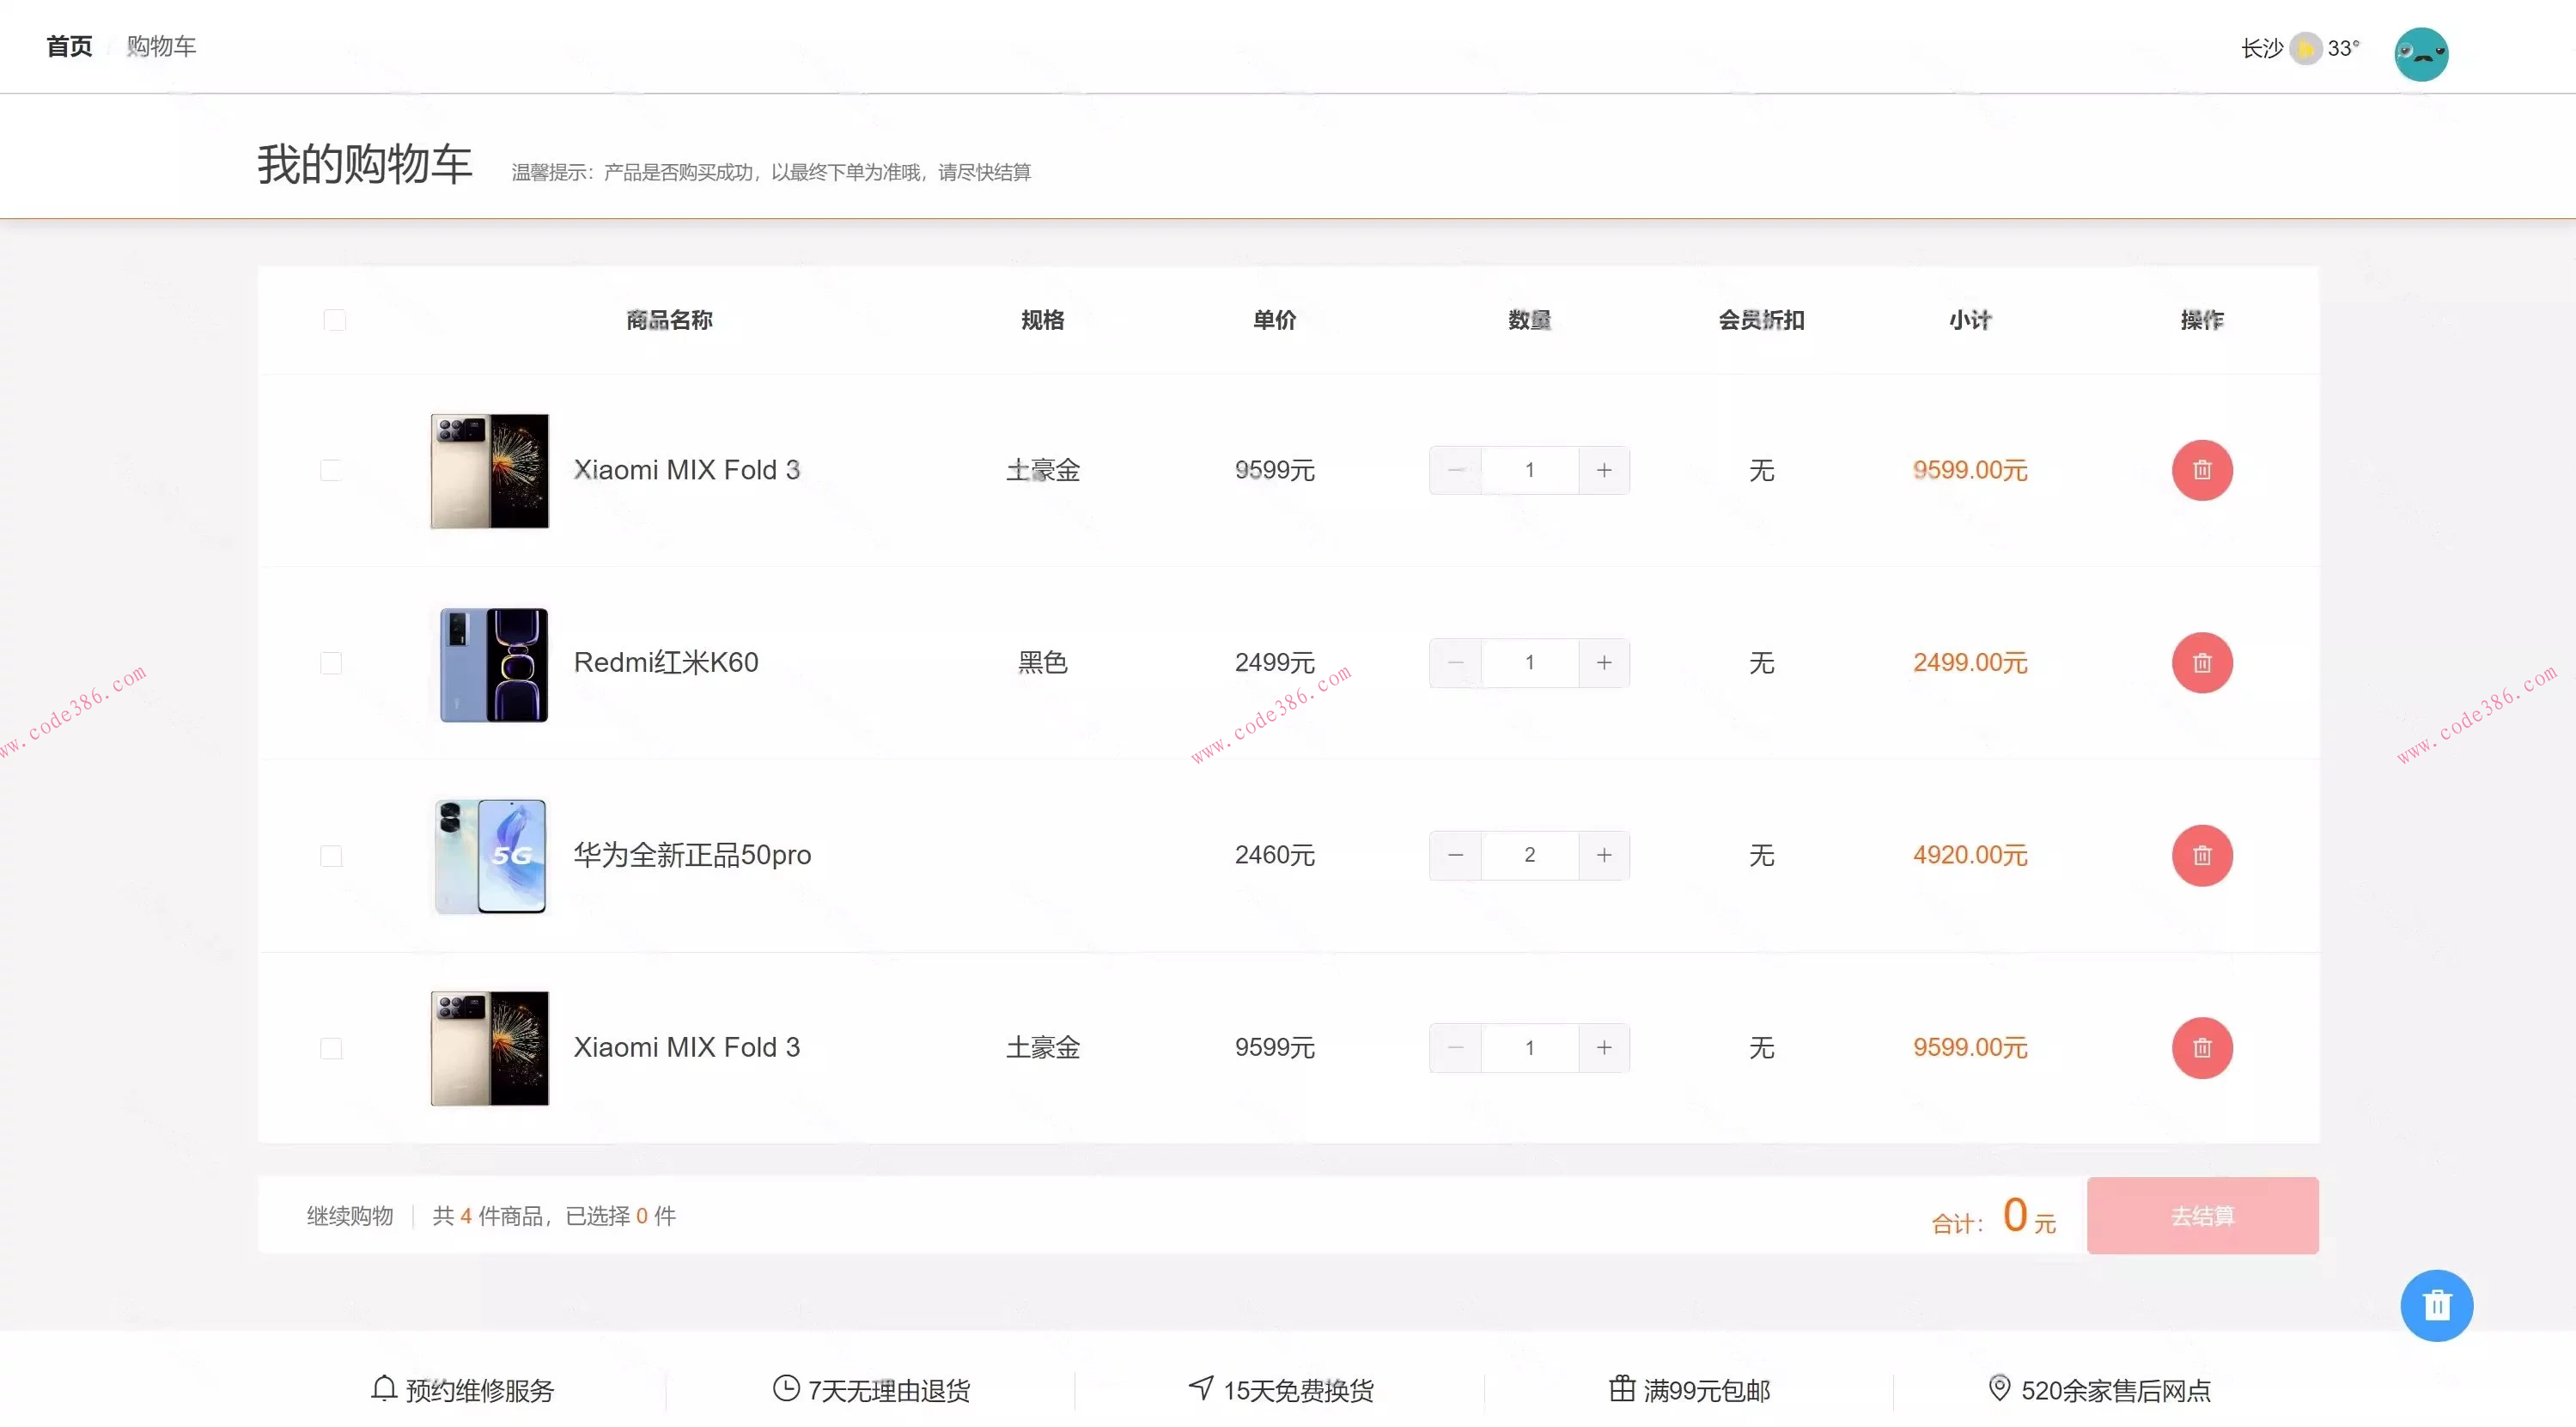Check the 华为全新正品50pro row checkbox
The width and height of the screenshot is (2576, 1427).
332,855
